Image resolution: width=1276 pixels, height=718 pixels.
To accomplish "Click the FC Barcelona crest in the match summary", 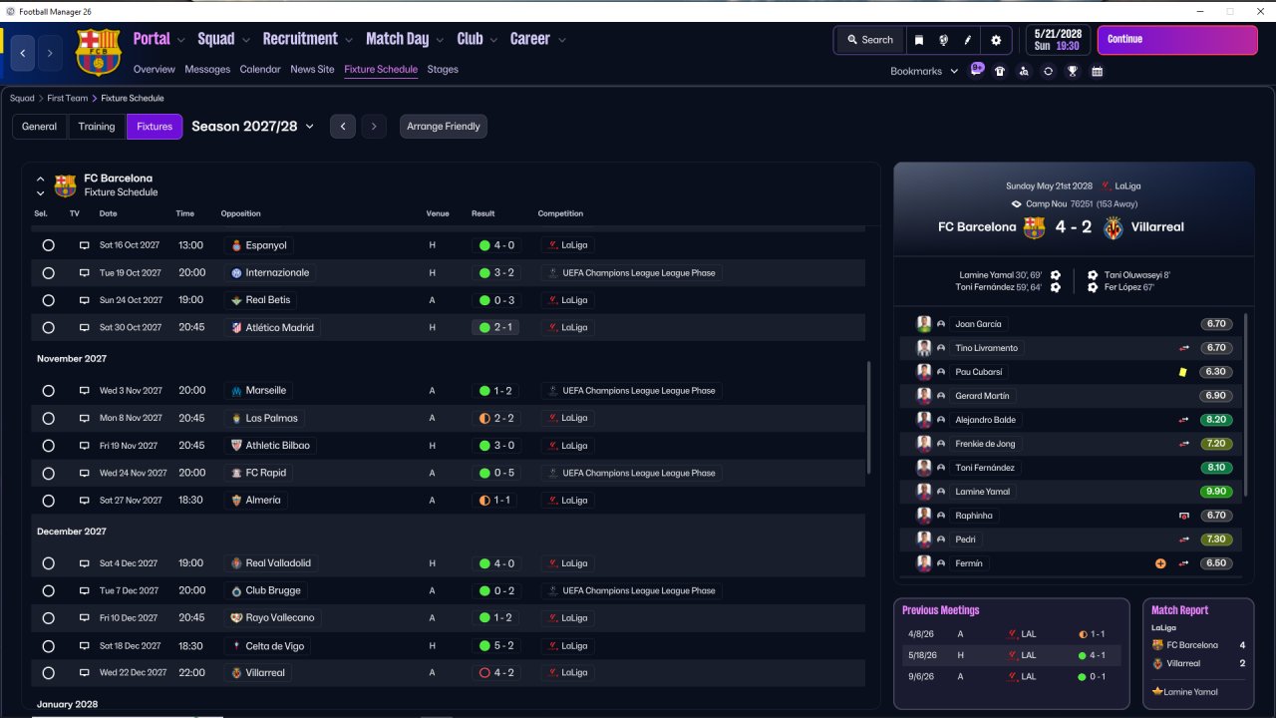I will pyautogui.click(x=1035, y=227).
